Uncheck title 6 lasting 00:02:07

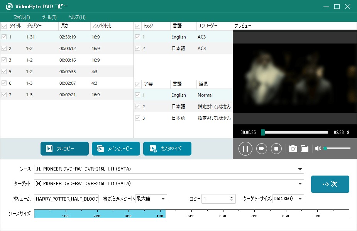tap(4, 83)
